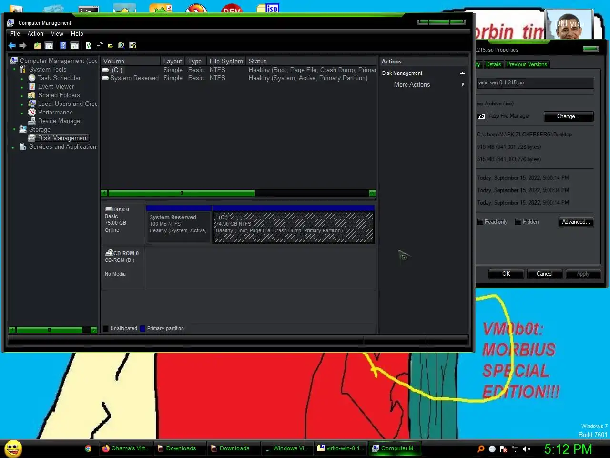This screenshot has width=610, height=458.
Task: Click the open-folder toolbar icon
Action: 111,45
